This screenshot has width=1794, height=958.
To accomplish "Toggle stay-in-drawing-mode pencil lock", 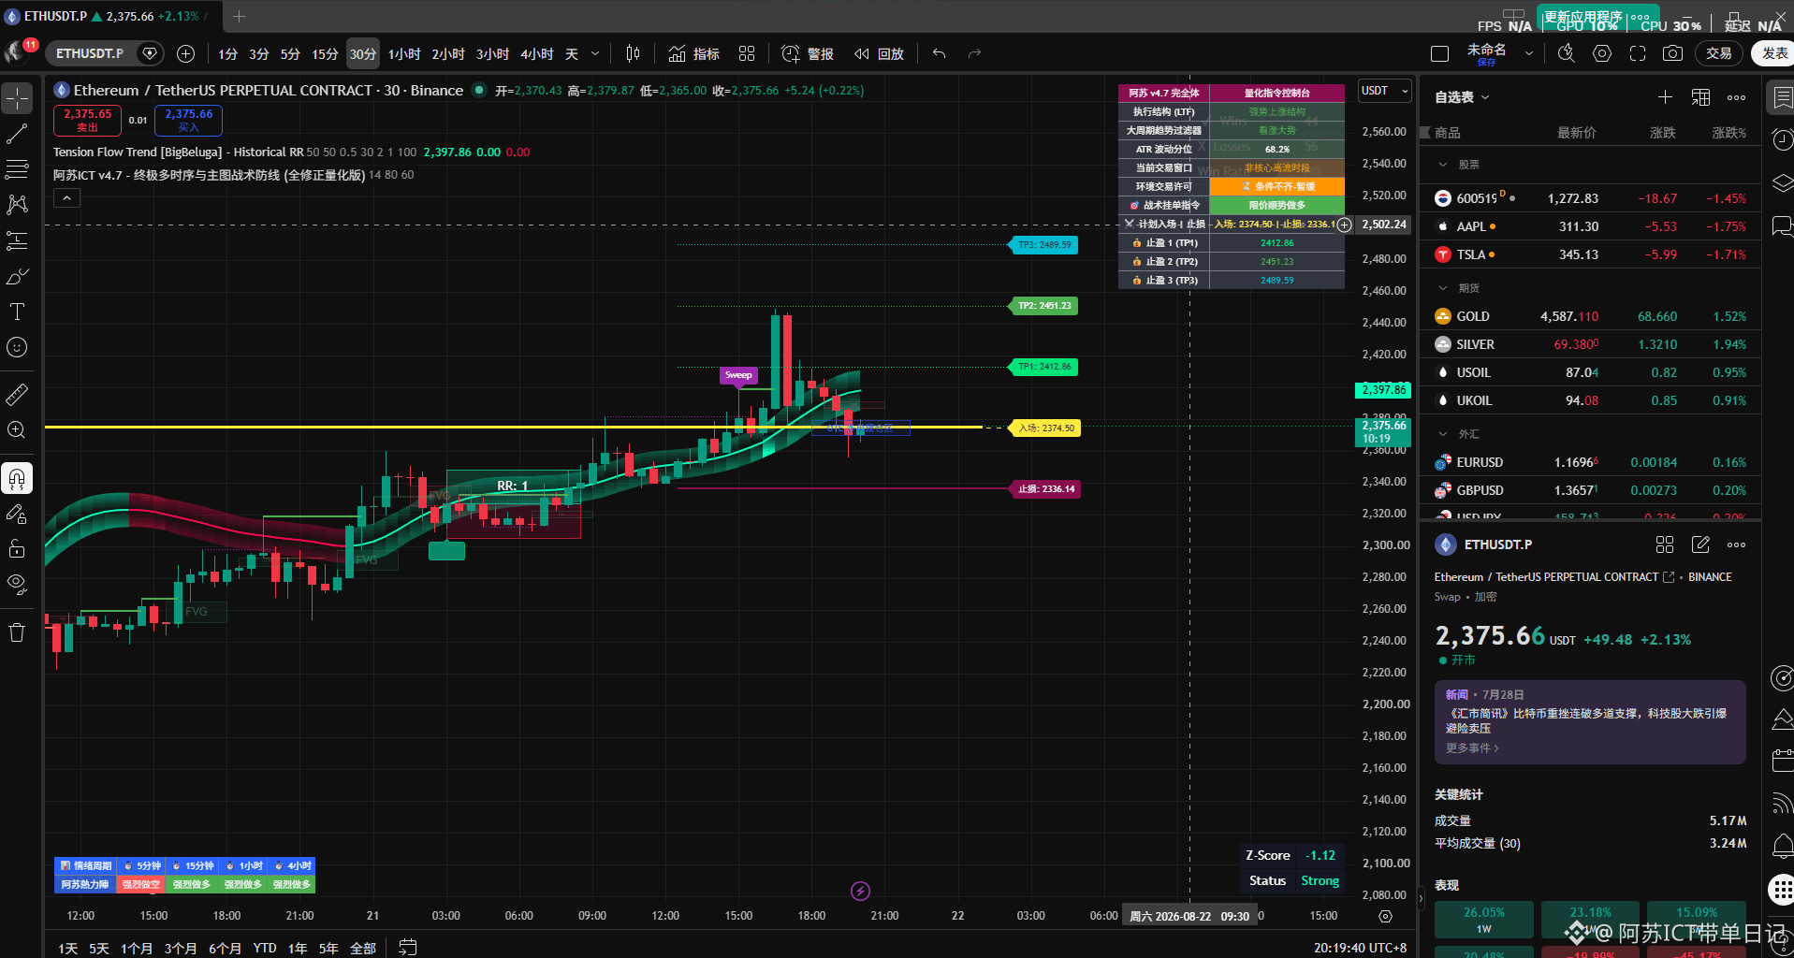I will point(17,514).
